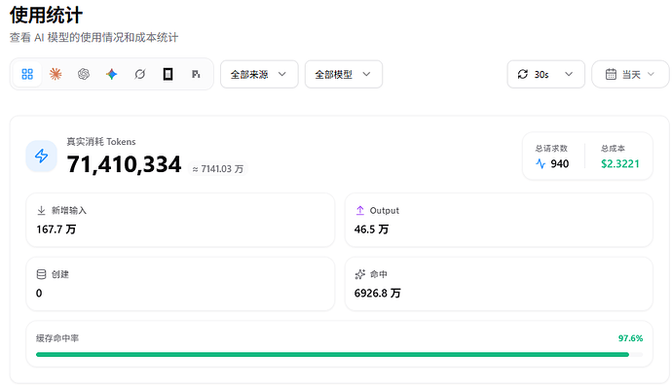
Task: Click the Output 46.5 万 card
Action: tap(499, 220)
